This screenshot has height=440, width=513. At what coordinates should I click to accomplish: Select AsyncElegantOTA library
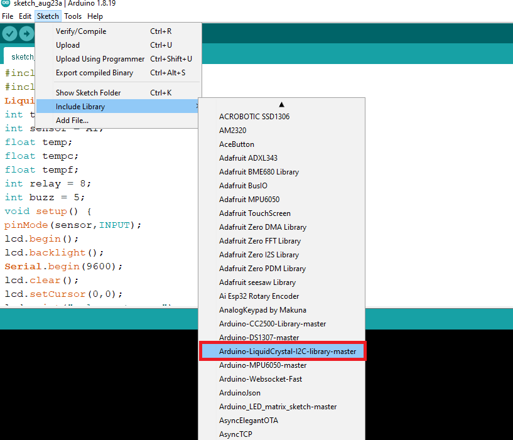pos(282,421)
